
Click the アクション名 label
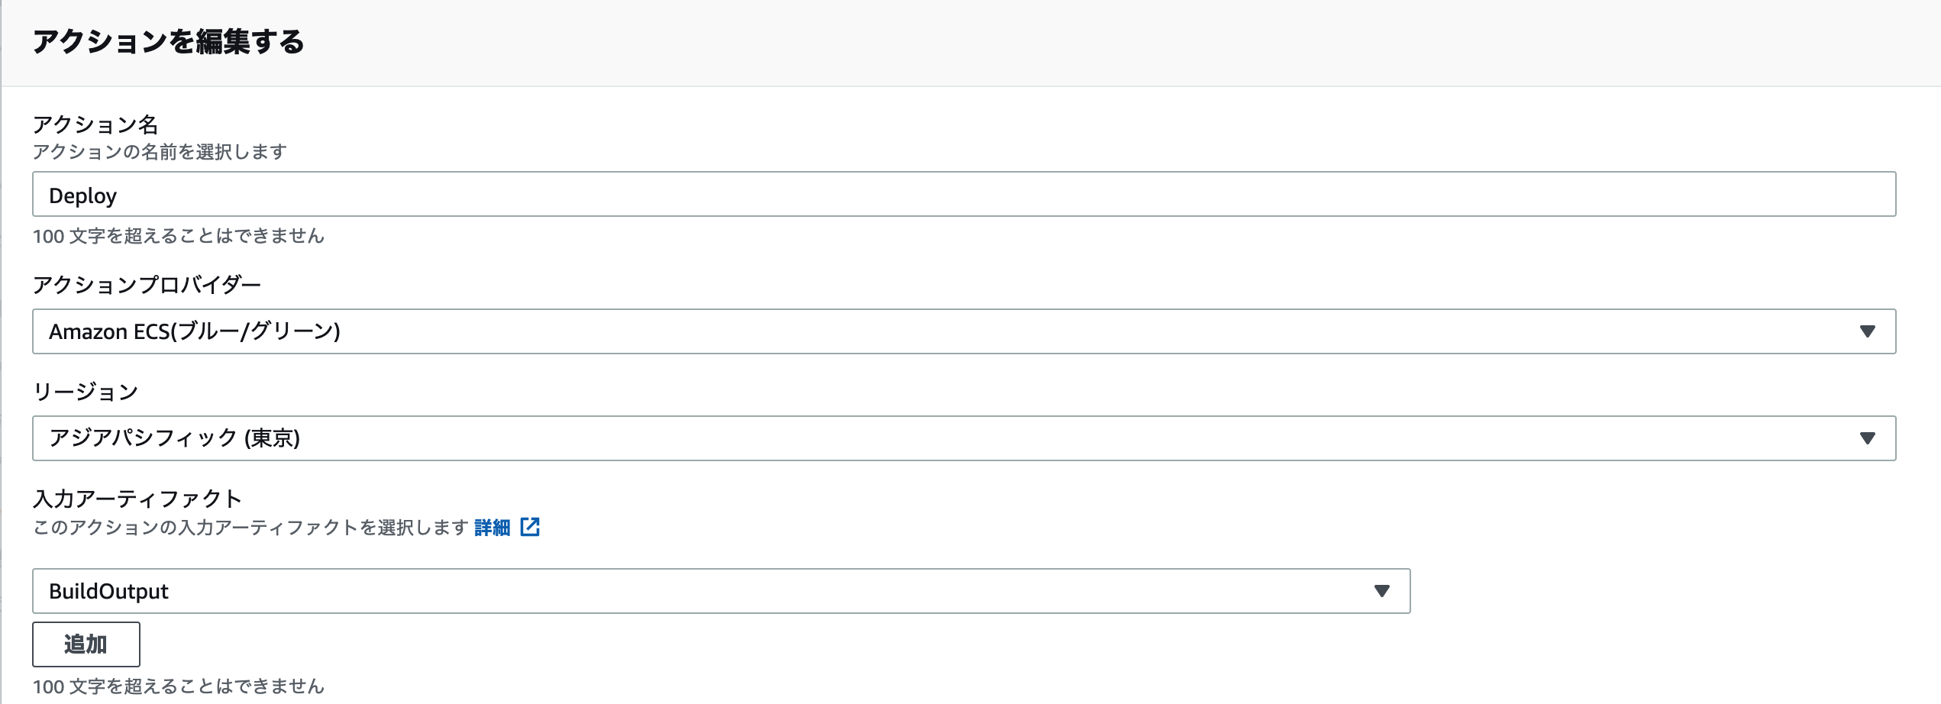95,124
